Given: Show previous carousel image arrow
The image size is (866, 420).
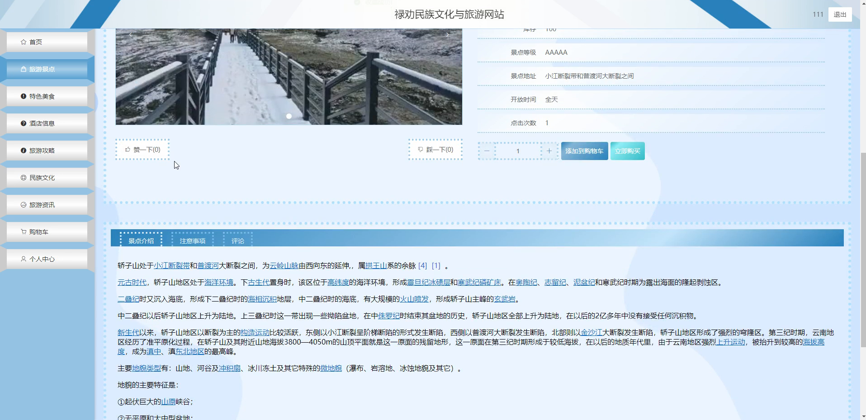Looking at the screenshot, I should [x=131, y=35].
